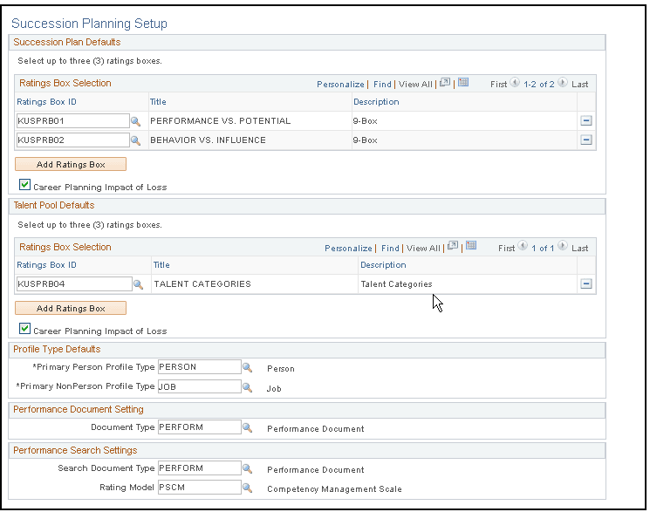
Task: Delete the BEHAVIOR VS. INFLUENCE row
Action: (x=585, y=140)
